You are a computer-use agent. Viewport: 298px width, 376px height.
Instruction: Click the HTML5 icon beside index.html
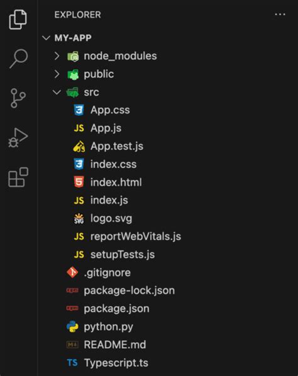pos(79,182)
